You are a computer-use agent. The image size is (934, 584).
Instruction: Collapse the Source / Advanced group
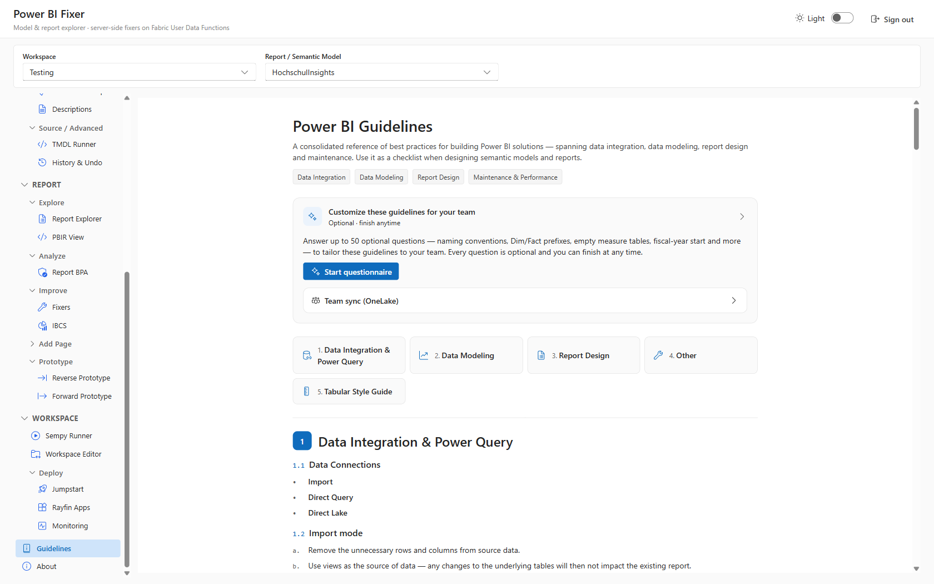32,128
